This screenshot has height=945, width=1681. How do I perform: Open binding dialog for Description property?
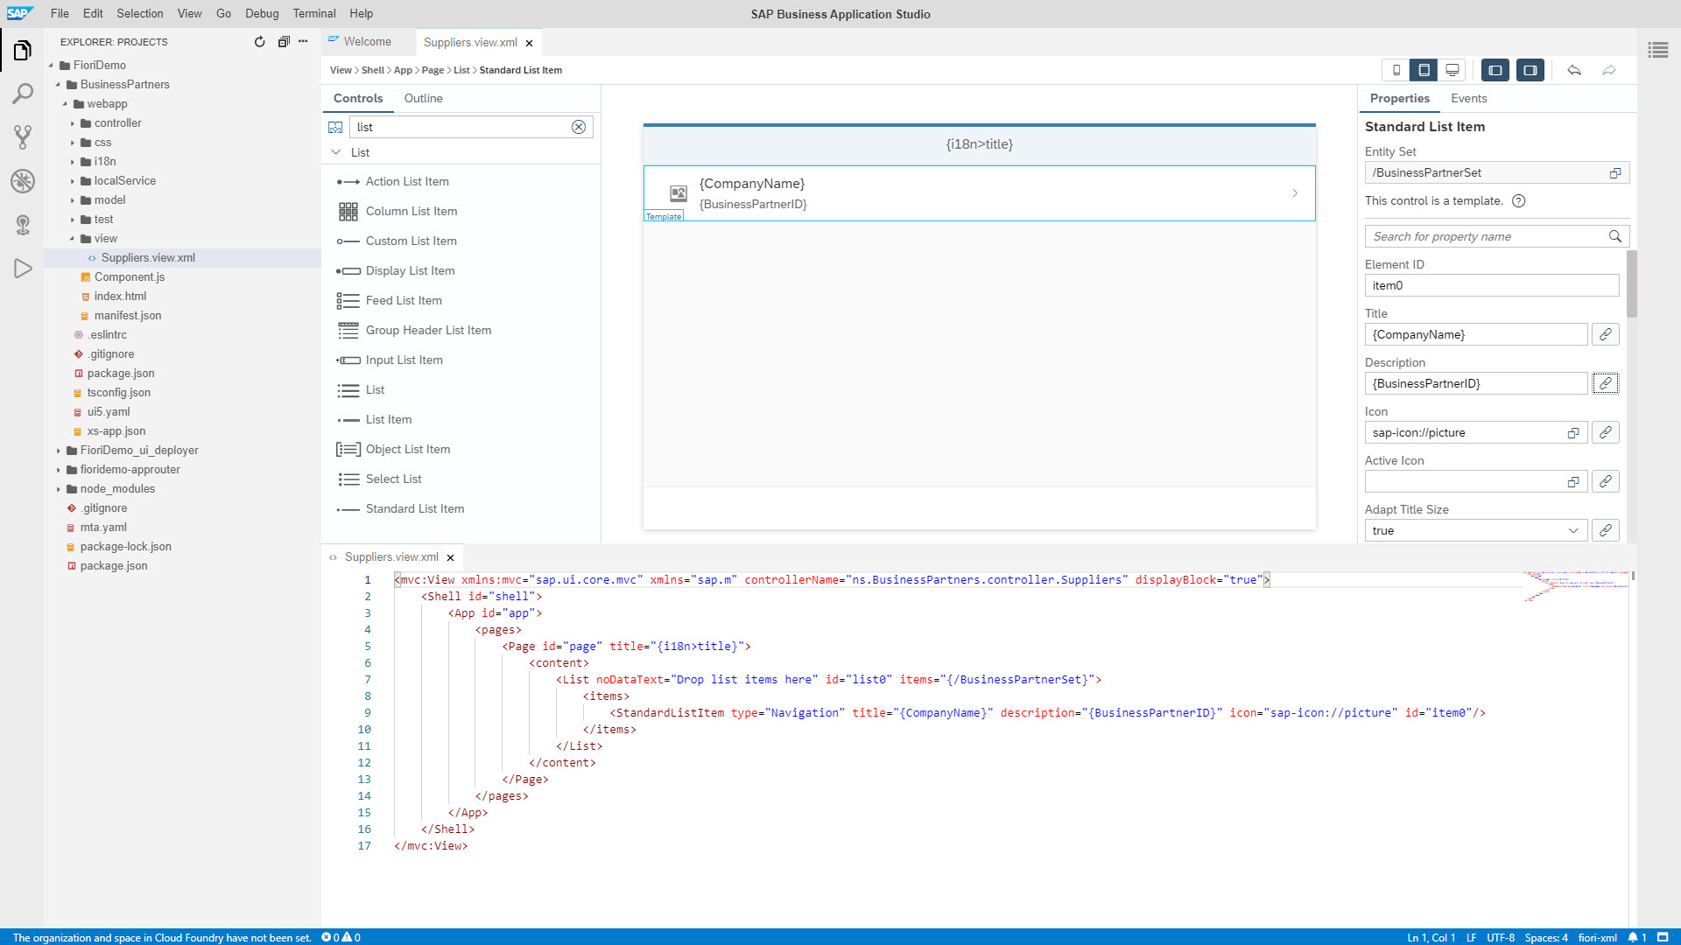1606,383
